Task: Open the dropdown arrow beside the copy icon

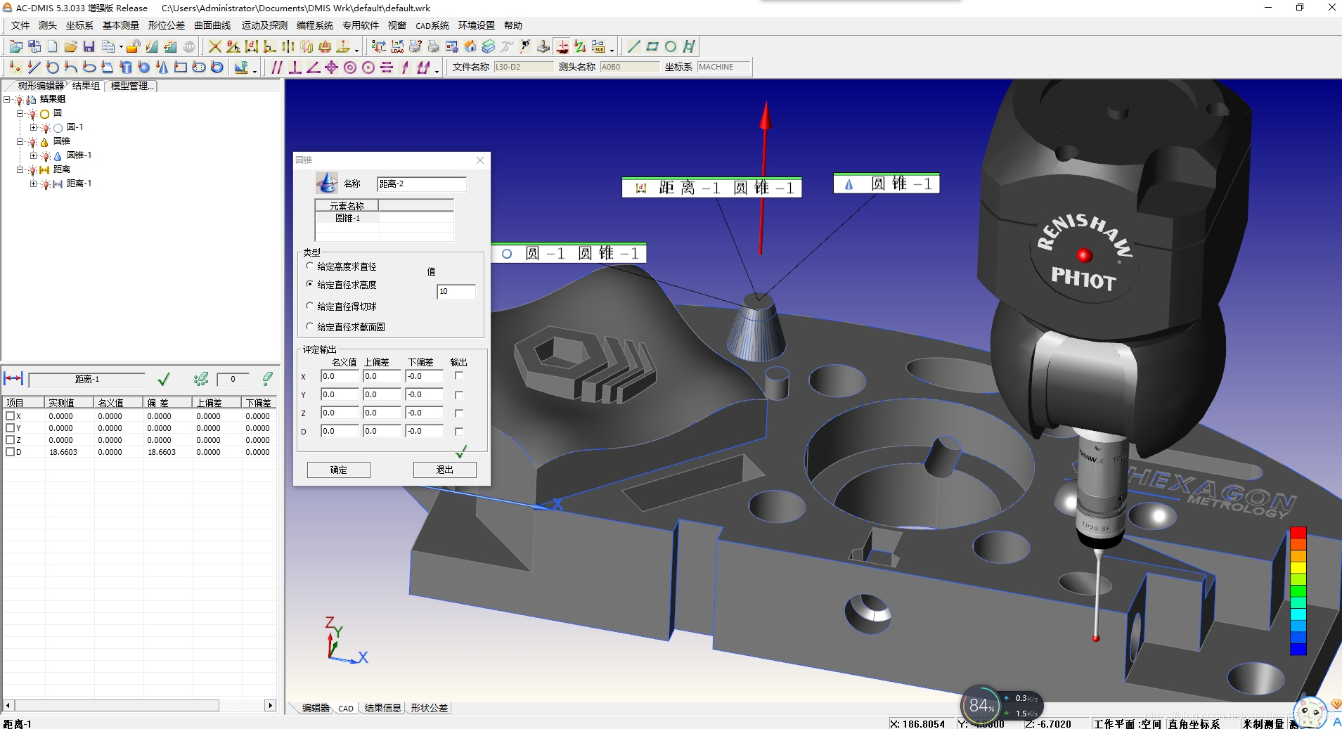Action: (121, 48)
